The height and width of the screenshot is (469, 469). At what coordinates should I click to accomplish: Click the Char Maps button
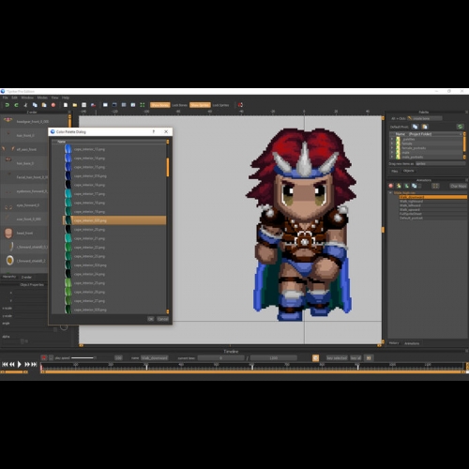coord(458,186)
